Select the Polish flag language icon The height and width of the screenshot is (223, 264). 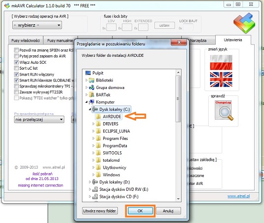221,62
